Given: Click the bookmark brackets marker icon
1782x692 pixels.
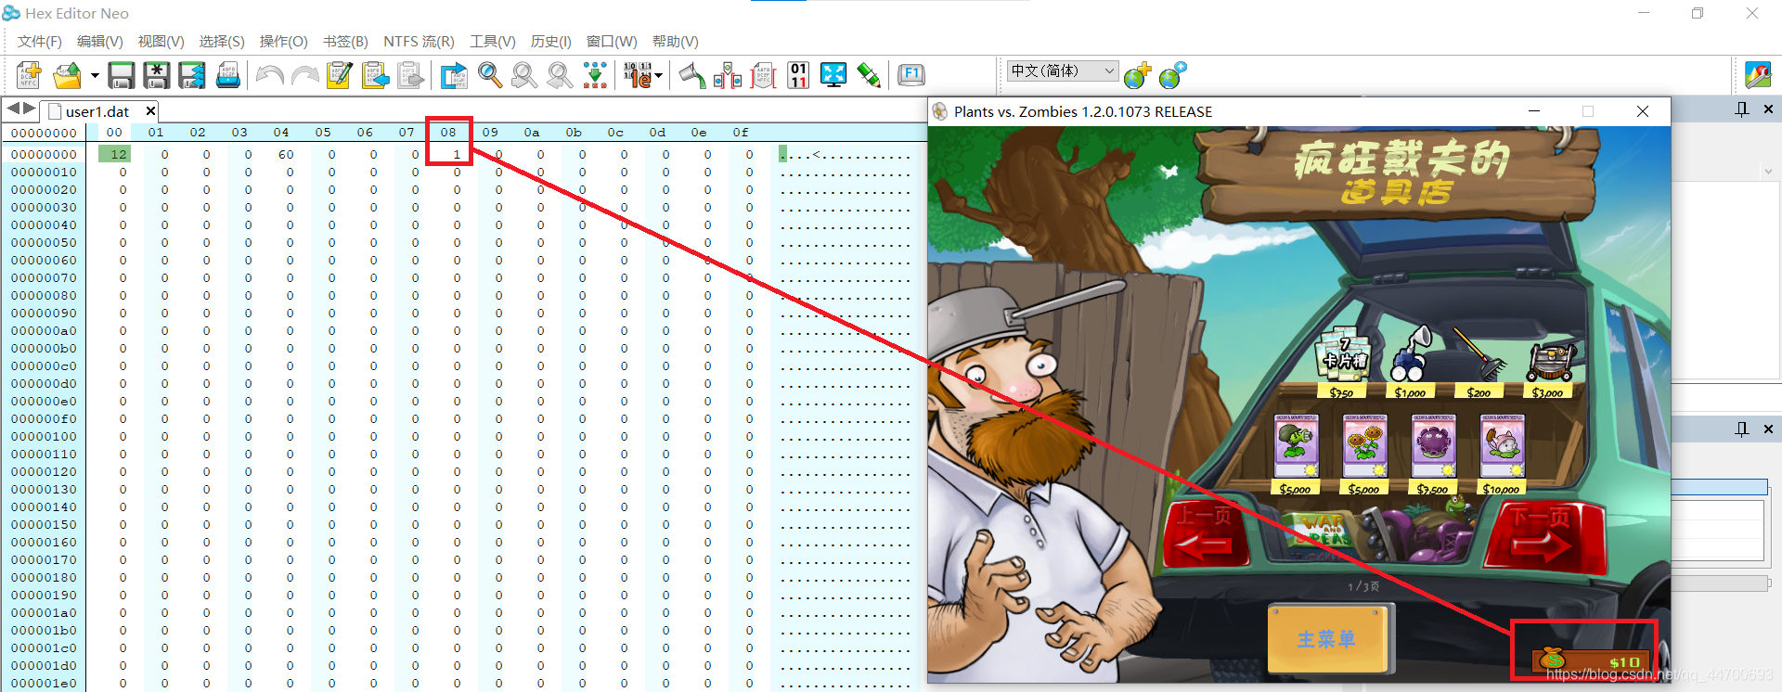Looking at the screenshot, I should pos(728,75).
